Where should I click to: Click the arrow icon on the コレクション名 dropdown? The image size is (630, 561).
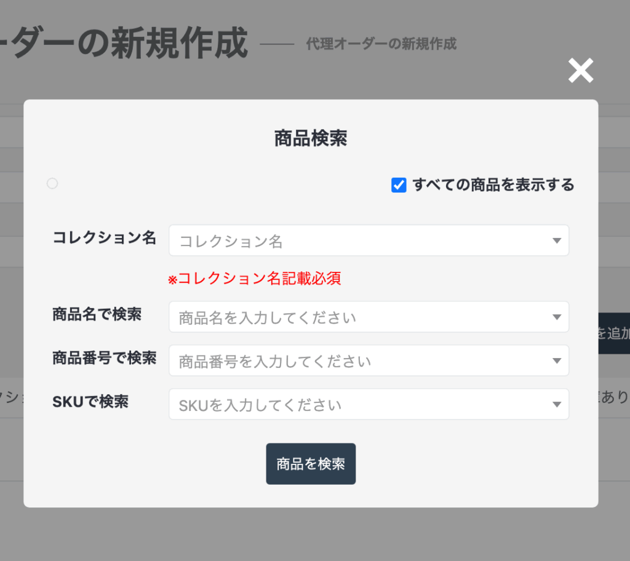tap(557, 241)
